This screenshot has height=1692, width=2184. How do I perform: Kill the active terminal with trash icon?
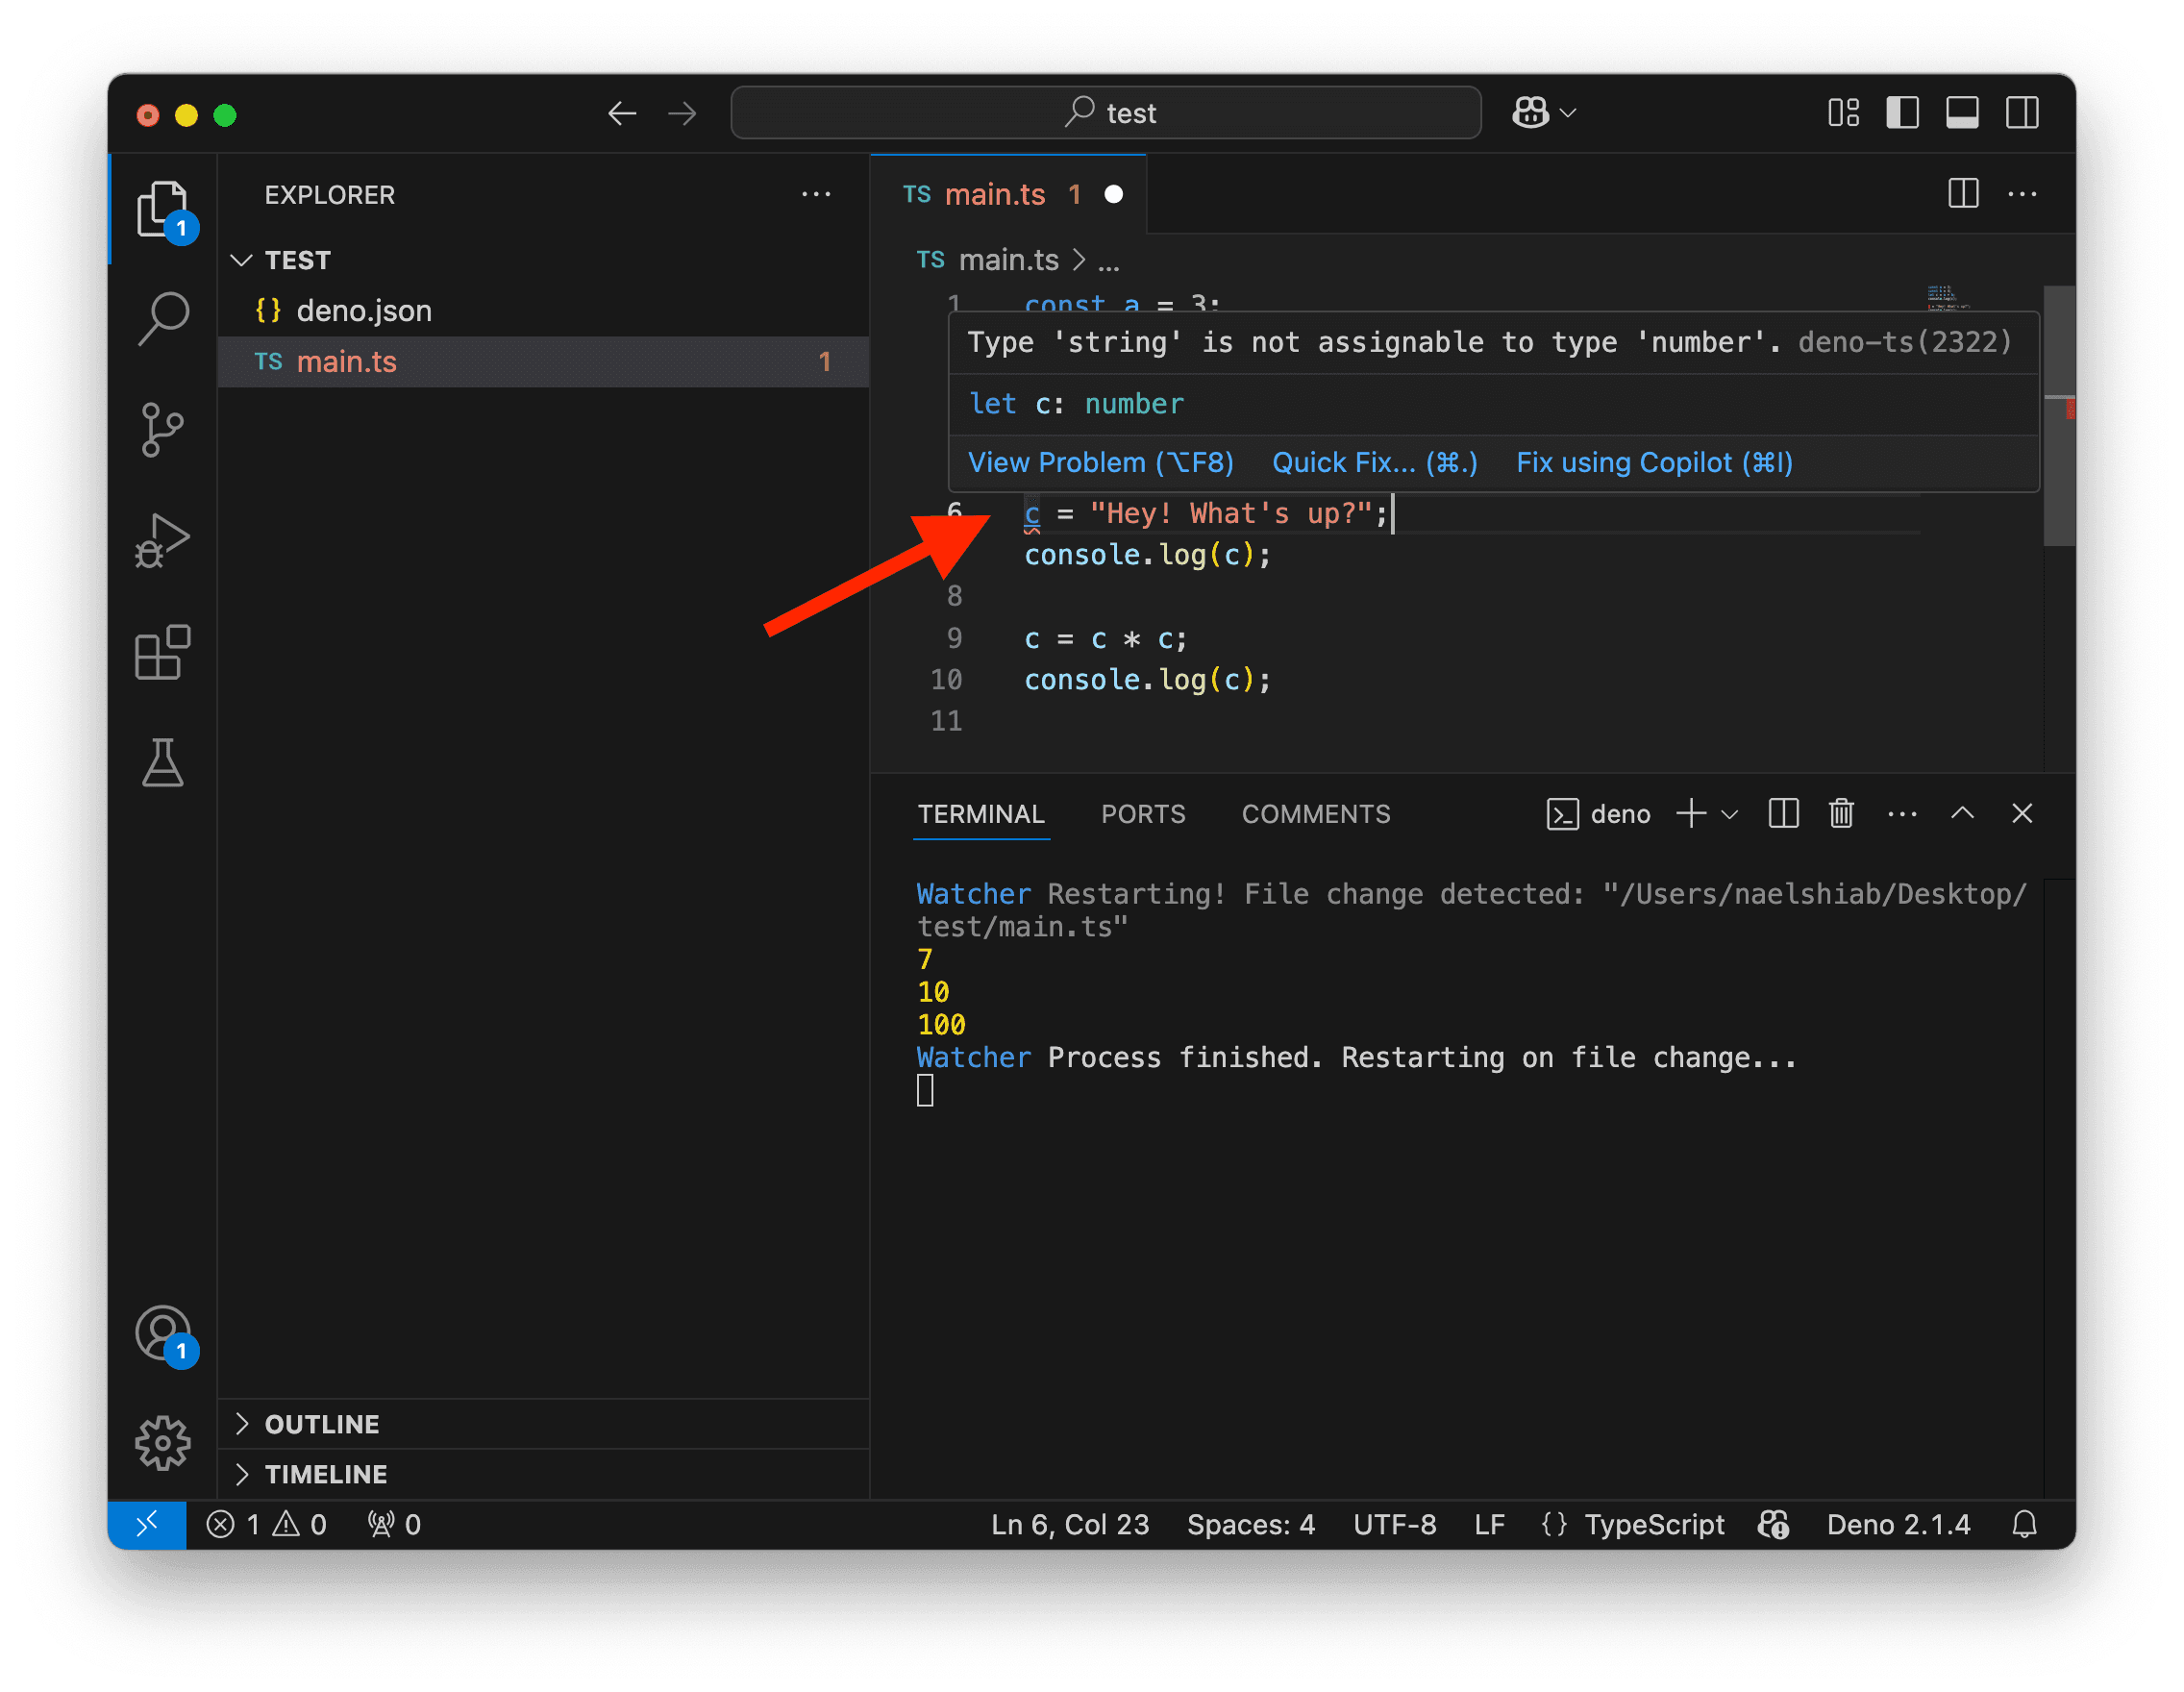pos(1841,813)
